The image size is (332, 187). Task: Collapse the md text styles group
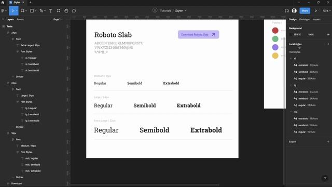tap(291, 112)
